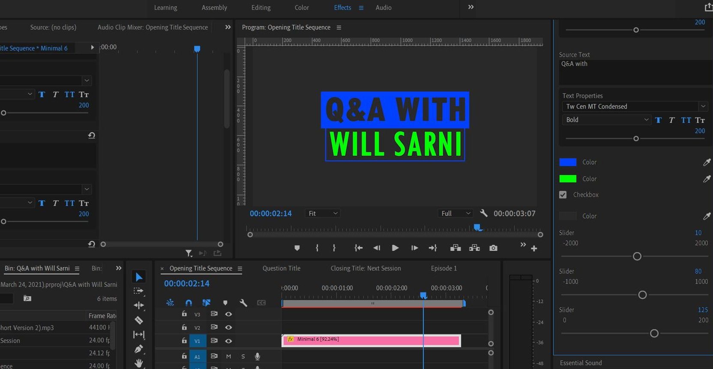Uncheck the Checkbox in Essential Graphics
Image resolution: width=713 pixels, height=369 pixels.
pos(563,195)
